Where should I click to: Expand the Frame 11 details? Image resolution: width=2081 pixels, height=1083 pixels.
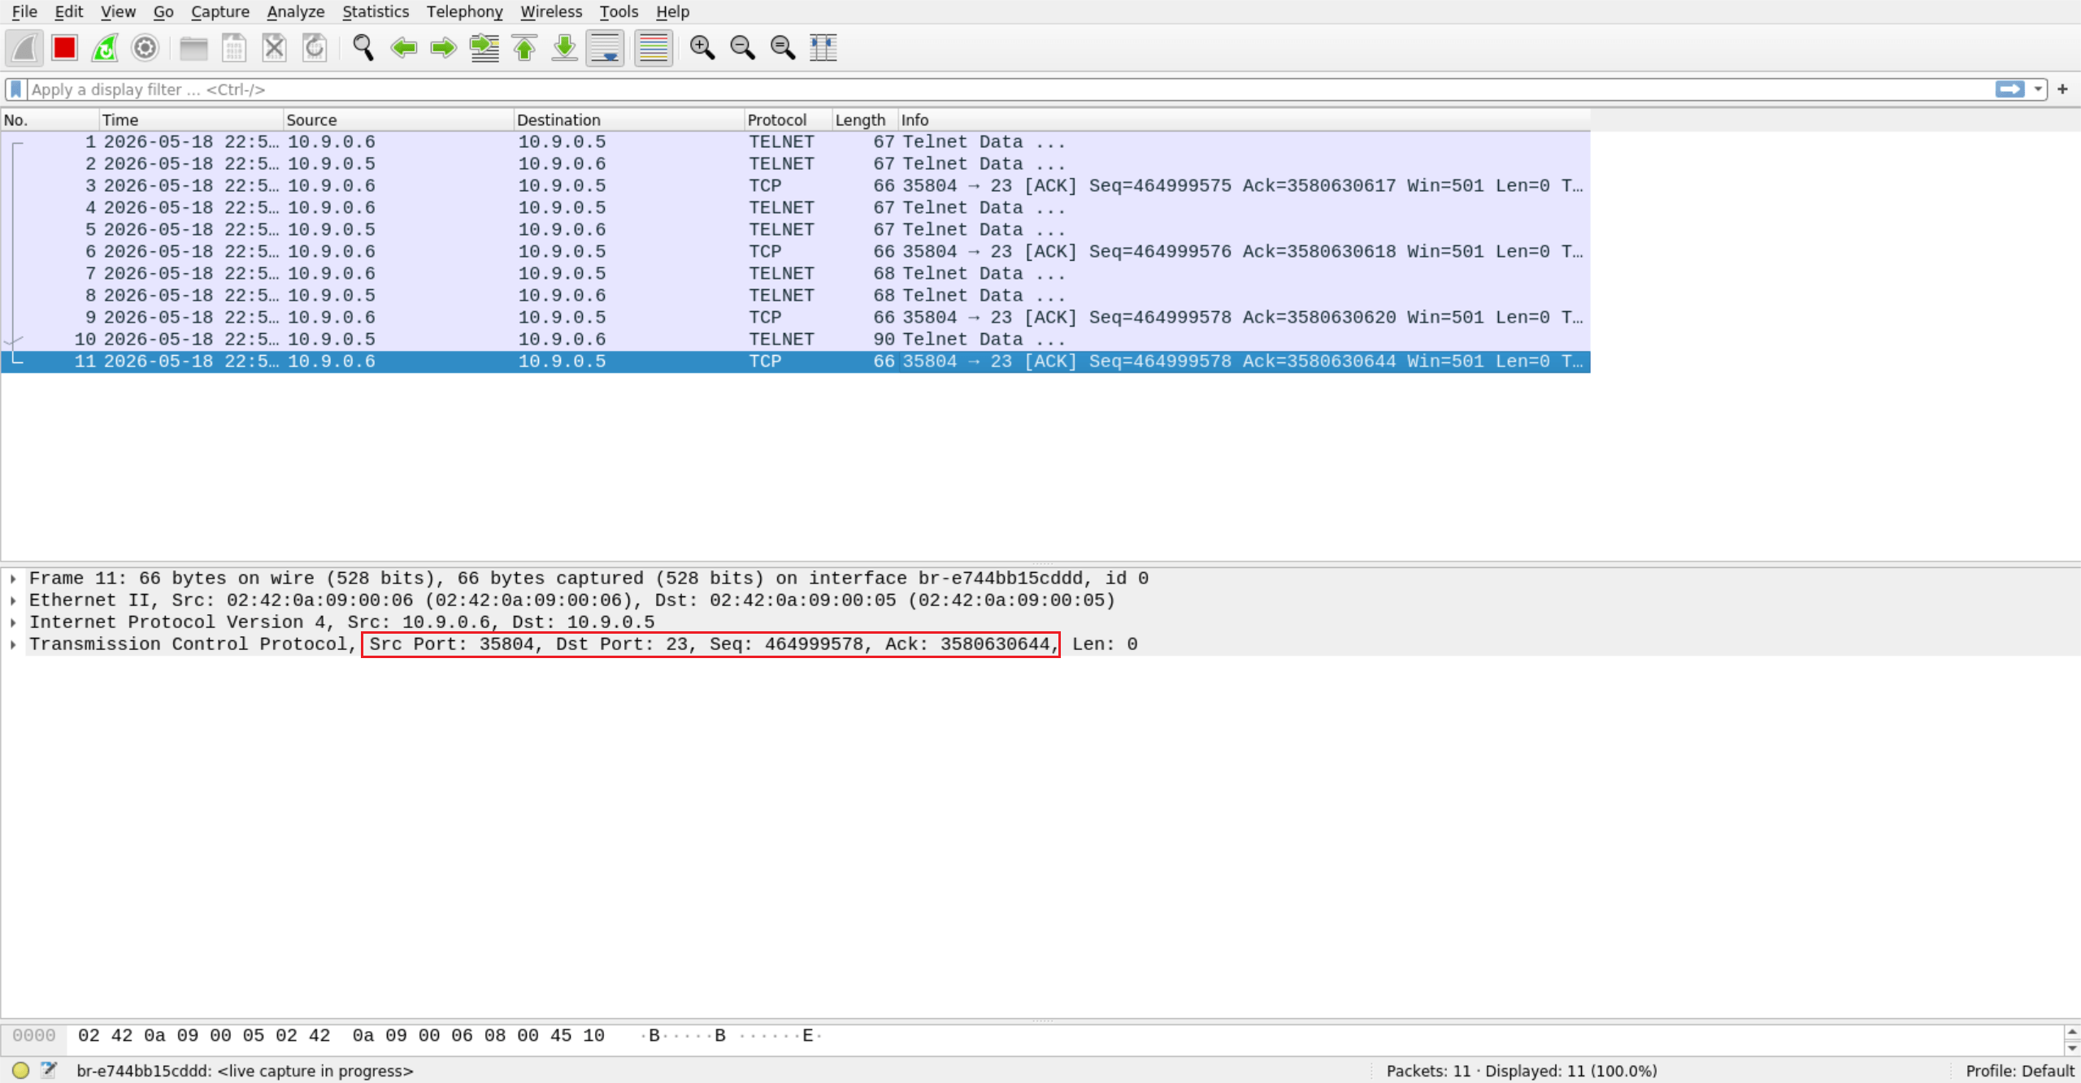[x=14, y=578]
